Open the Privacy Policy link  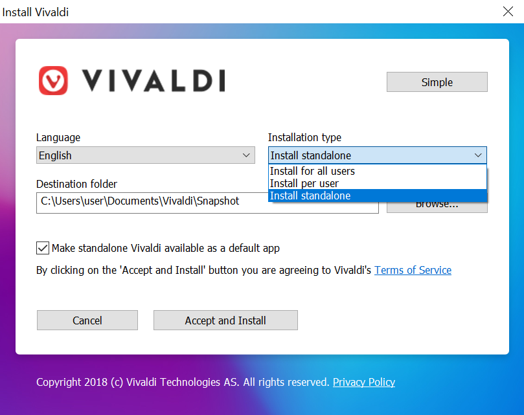click(x=363, y=382)
